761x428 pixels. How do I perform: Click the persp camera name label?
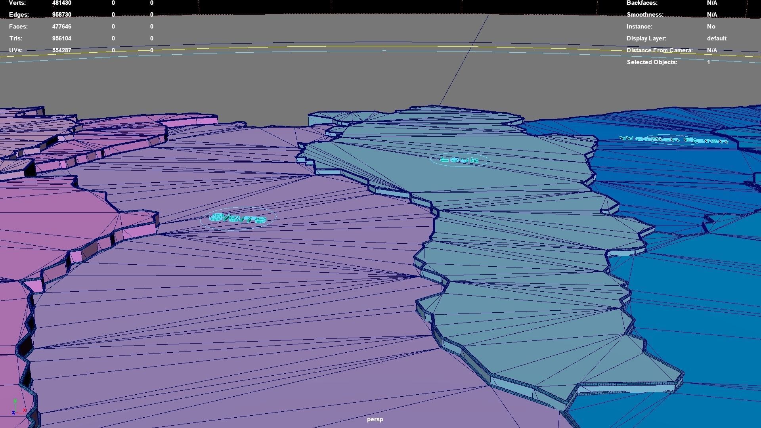click(375, 419)
